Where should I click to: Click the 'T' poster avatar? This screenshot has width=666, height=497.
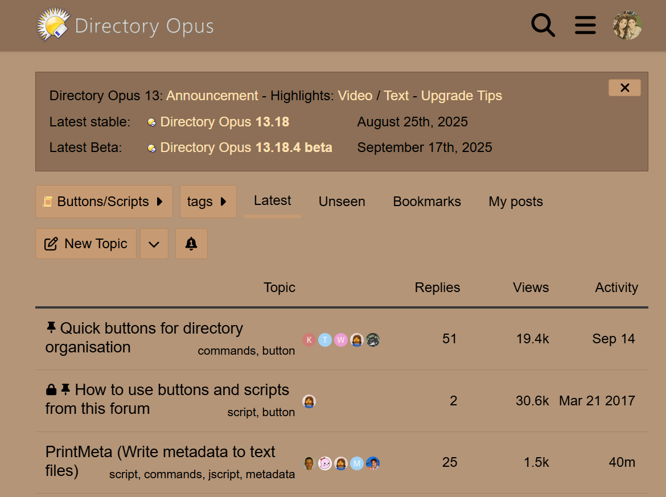coord(325,340)
